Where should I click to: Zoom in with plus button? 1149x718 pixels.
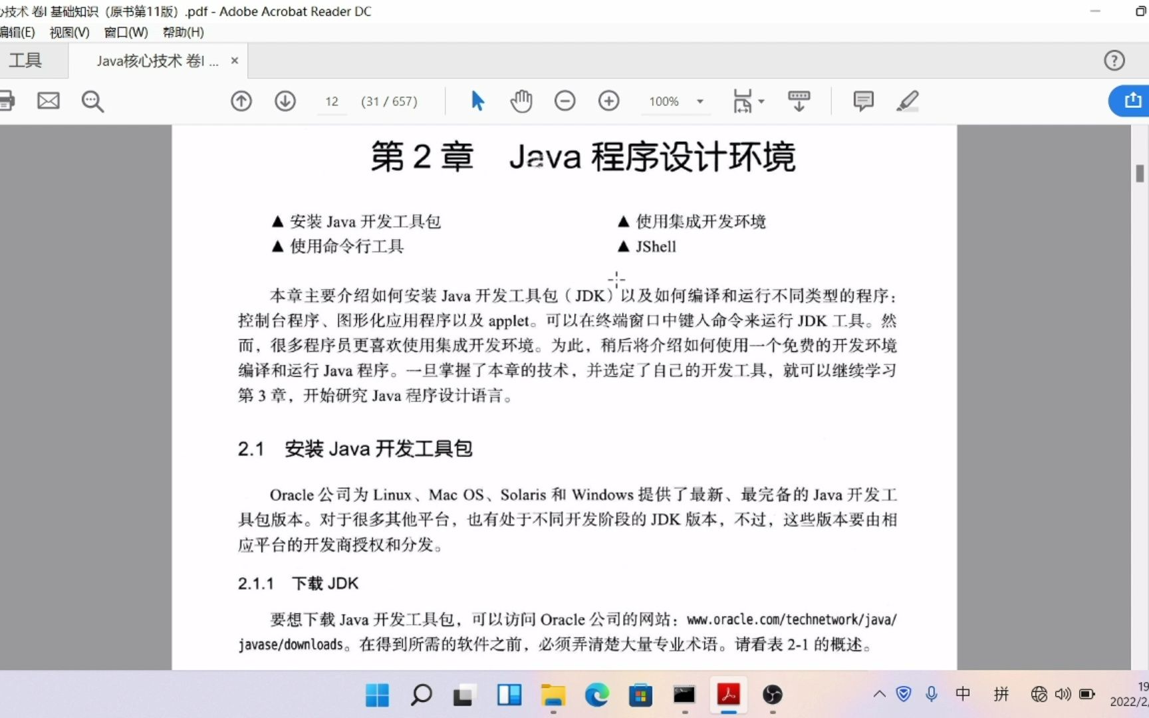tap(609, 101)
